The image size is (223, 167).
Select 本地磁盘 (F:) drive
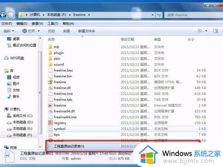(20, 135)
